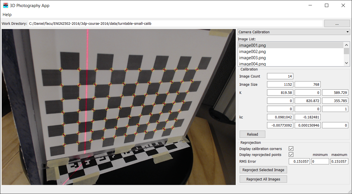Click the Reload button
The height and width of the screenshot is (194, 352).
click(252, 134)
